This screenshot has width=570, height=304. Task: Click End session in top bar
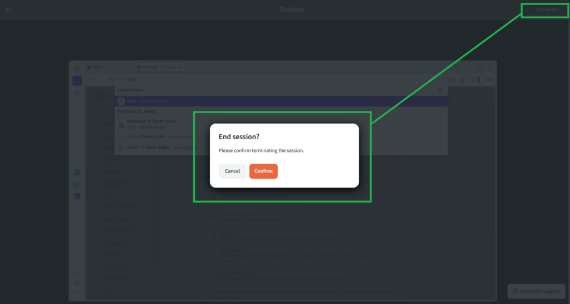coord(547,9)
